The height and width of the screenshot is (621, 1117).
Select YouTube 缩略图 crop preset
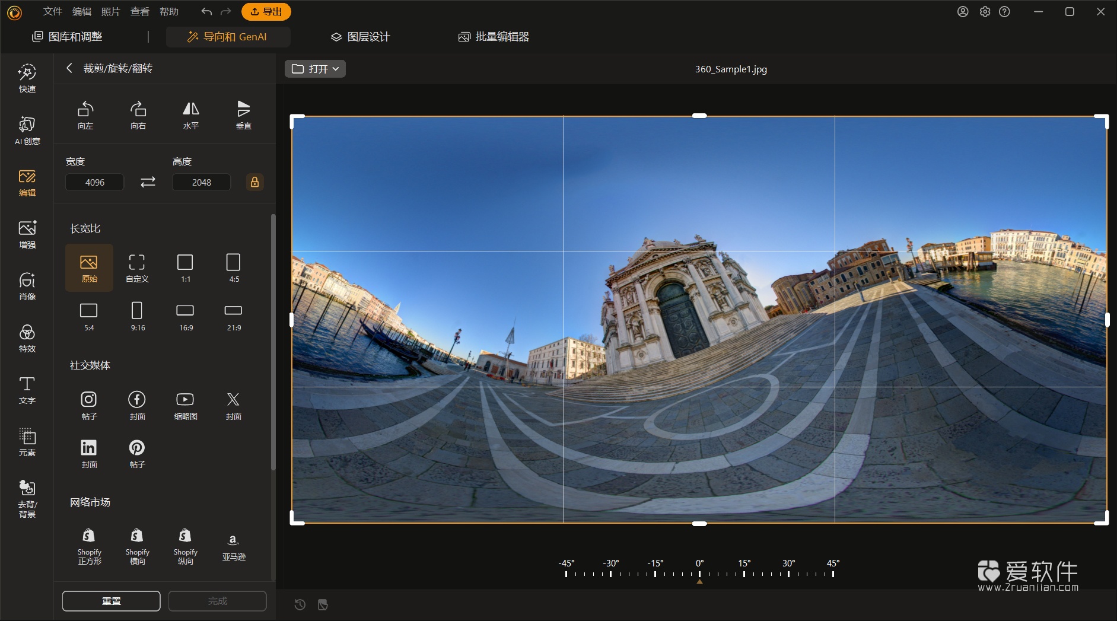(x=186, y=405)
